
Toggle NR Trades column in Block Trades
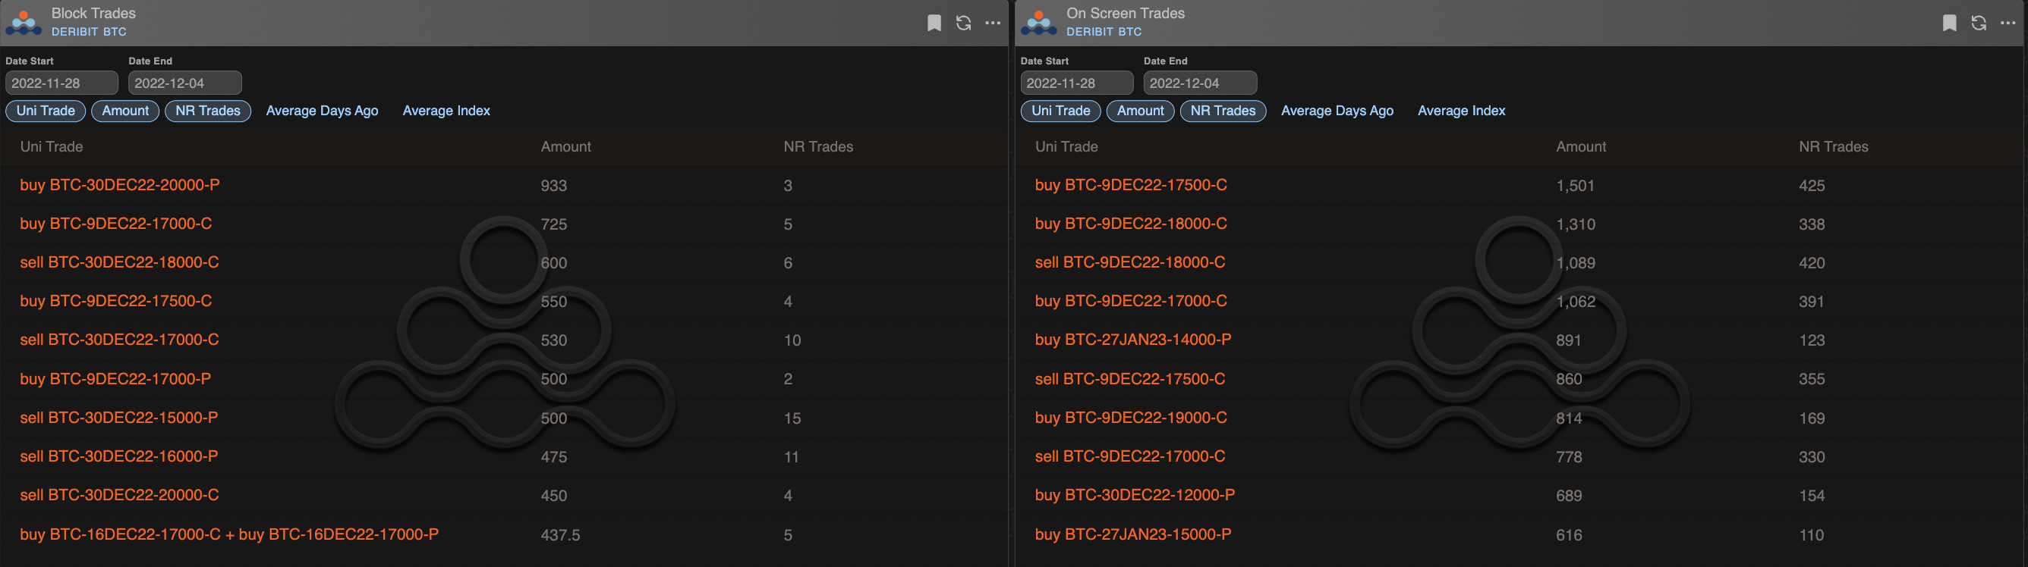[208, 111]
